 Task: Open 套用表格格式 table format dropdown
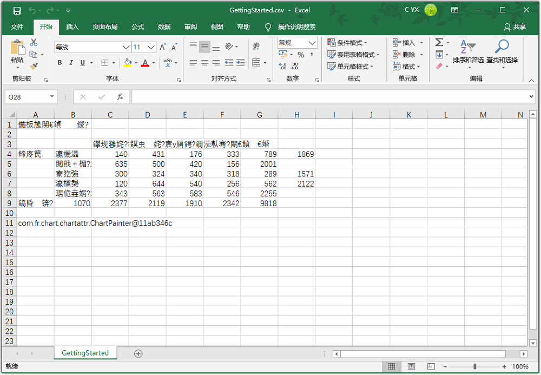(x=353, y=55)
